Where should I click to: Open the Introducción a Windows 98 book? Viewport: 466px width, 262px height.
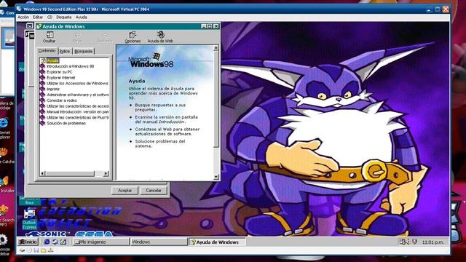(71, 66)
